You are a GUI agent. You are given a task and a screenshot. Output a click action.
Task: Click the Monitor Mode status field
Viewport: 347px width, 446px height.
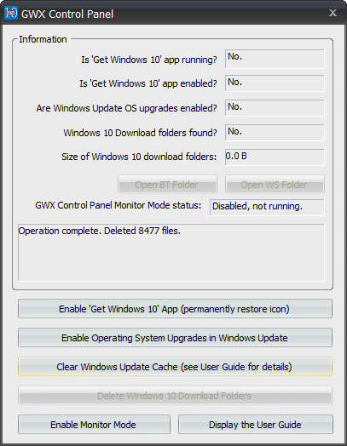(267, 208)
